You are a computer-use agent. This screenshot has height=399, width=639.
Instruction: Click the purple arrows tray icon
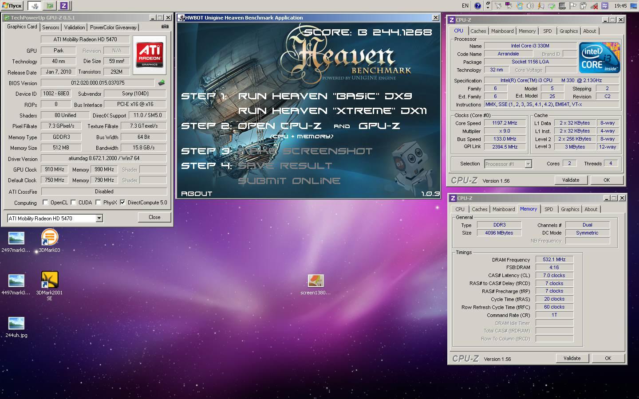coord(604,6)
